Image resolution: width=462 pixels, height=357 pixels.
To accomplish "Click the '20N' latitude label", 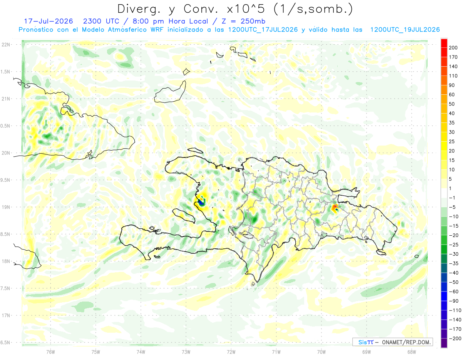I will pyautogui.click(x=6, y=153).
